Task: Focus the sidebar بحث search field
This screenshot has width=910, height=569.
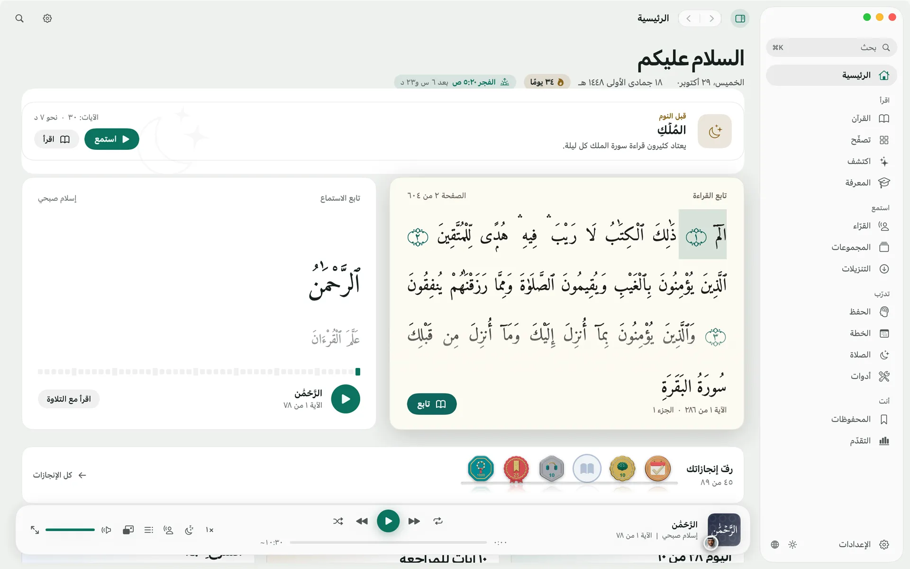Action: click(x=831, y=47)
